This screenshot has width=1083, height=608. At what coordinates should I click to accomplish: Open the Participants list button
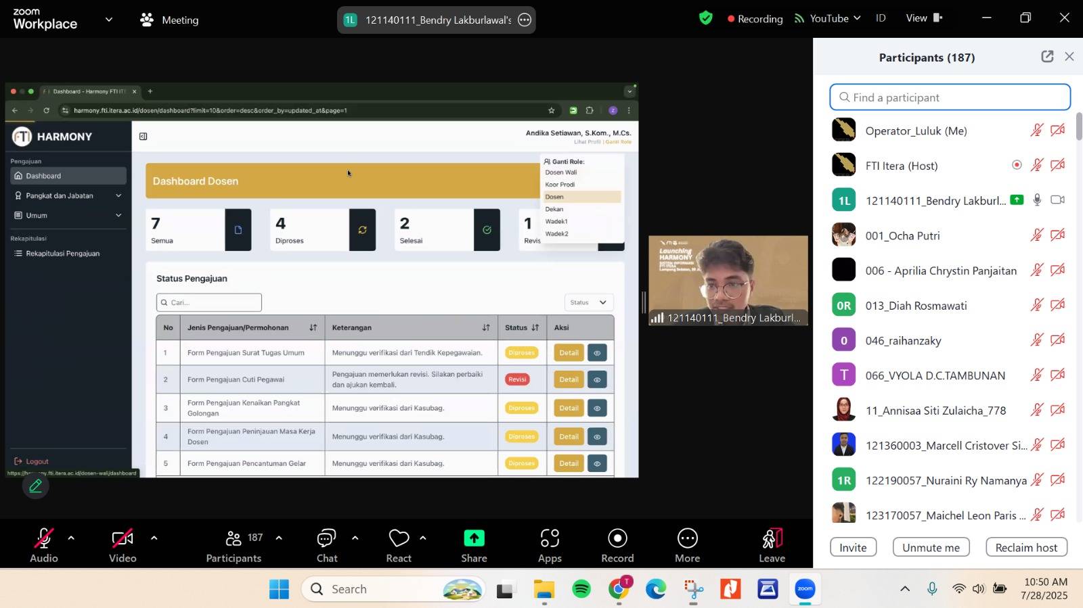click(x=234, y=544)
